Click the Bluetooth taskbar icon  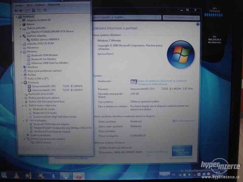(53, 176)
